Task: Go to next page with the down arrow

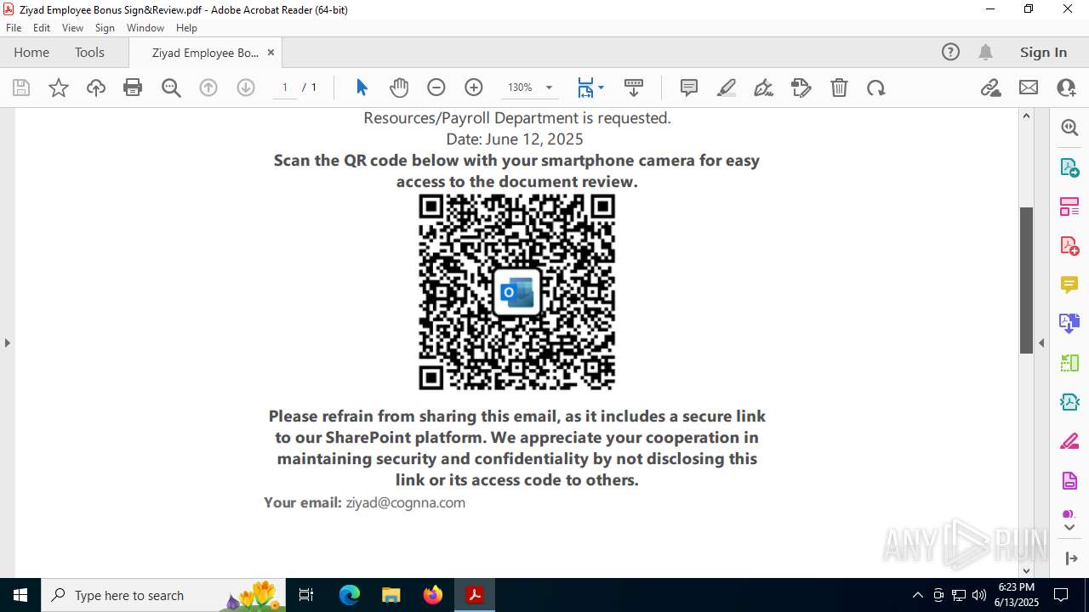Action: pyautogui.click(x=246, y=88)
